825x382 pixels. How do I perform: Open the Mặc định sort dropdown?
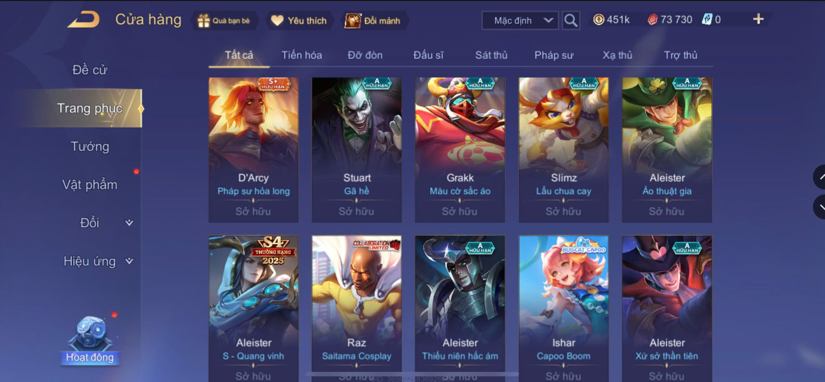tap(520, 20)
